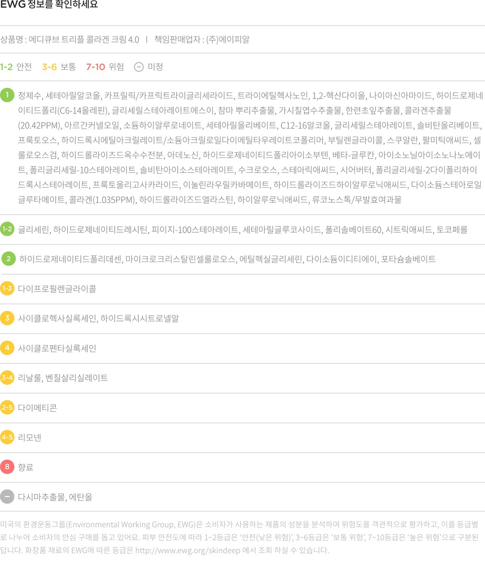Click the gray undetermined badge beside 다시마추출물
This screenshot has width=485, height=569.
click(7, 497)
